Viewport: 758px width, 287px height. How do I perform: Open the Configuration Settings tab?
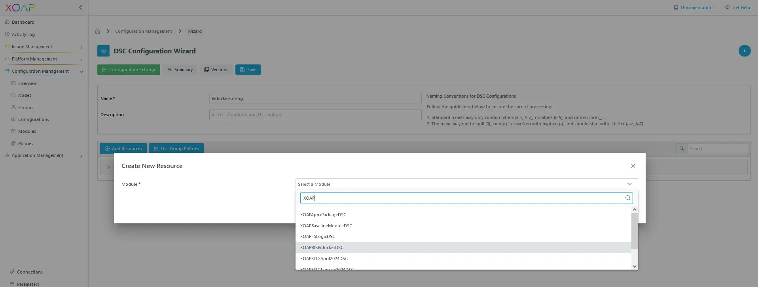(x=129, y=70)
